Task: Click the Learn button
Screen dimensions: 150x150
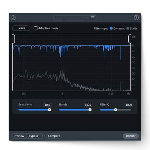Action: point(21,28)
